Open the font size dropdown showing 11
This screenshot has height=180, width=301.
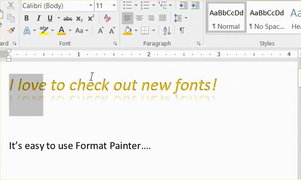[x=114, y=6]
